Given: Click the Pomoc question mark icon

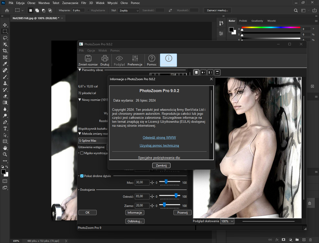Looking at the screenshot, I should point(151,60).
